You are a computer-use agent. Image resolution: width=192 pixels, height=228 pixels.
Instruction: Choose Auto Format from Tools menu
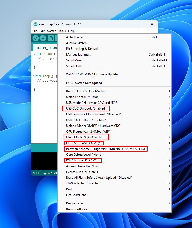tap(75, 37)
